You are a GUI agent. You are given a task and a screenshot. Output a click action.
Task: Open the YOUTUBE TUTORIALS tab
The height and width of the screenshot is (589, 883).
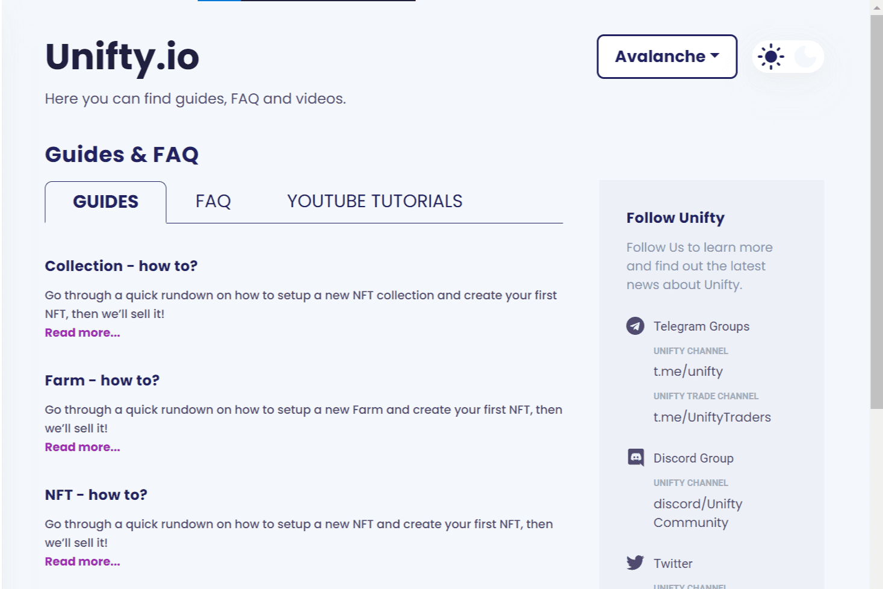[374, 201]
